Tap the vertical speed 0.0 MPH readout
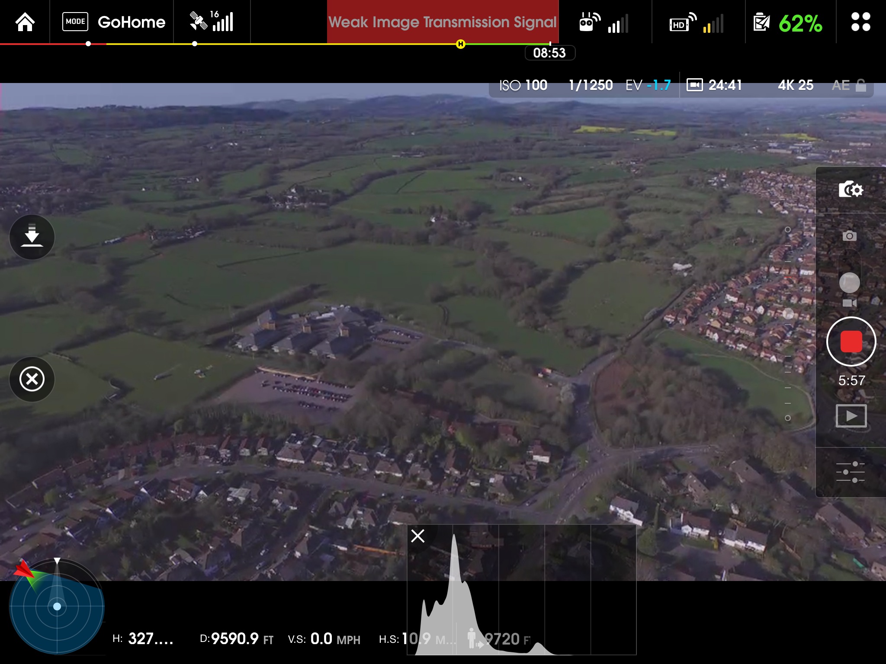Viewport: 886px width, 664px height. (x=324, y=639)
